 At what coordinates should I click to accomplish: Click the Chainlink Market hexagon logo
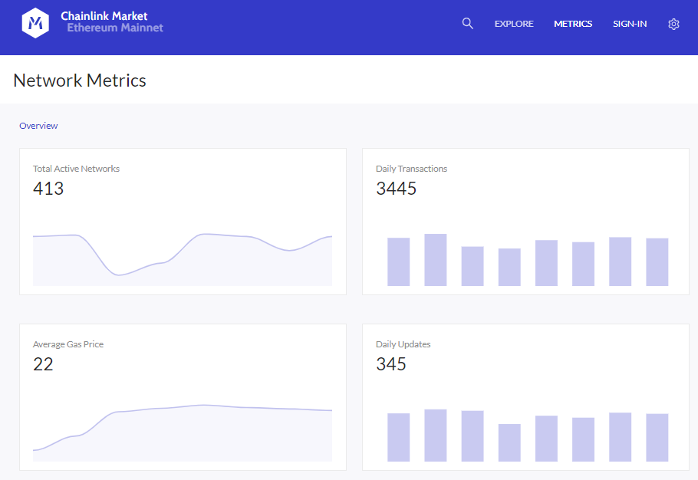(x=35, y=23)
